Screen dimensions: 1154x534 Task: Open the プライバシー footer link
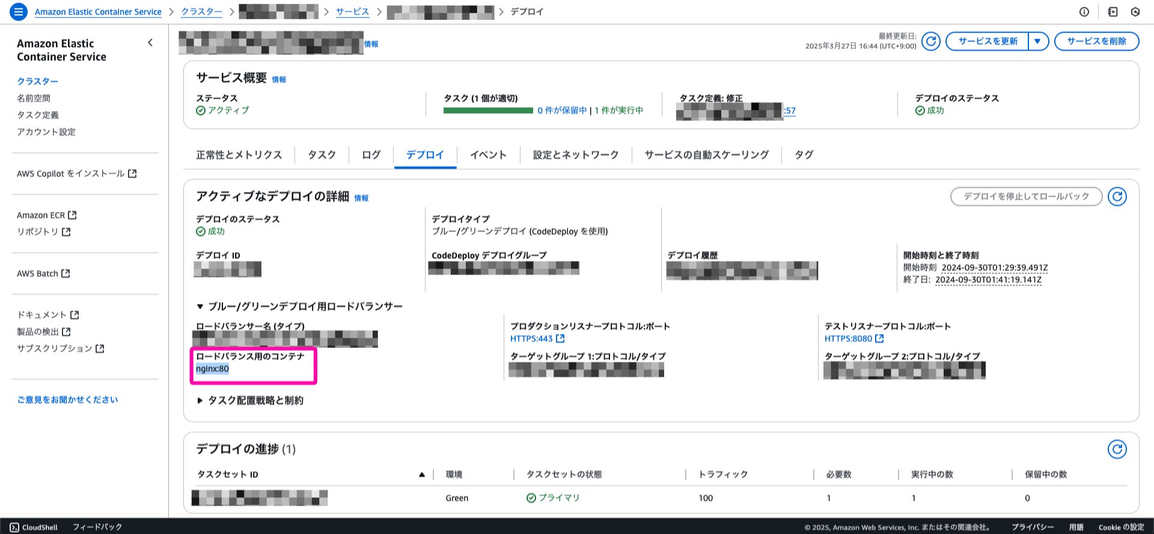[x=1032, y=527]
